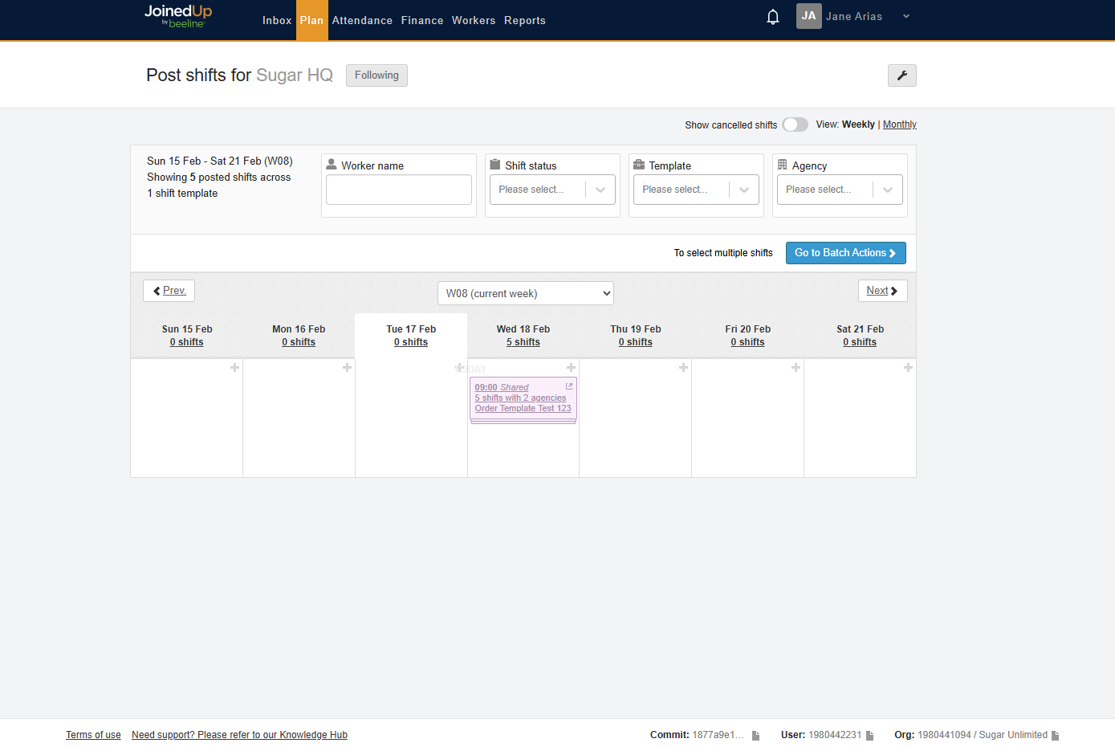
Task: Click Go to Batch Actions button
Action: click(845, 253)
